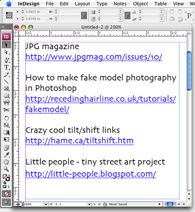Switch view mode button at toolbox bottom
The width and height of the screenshot is (195, 212).
click(6, 202)
